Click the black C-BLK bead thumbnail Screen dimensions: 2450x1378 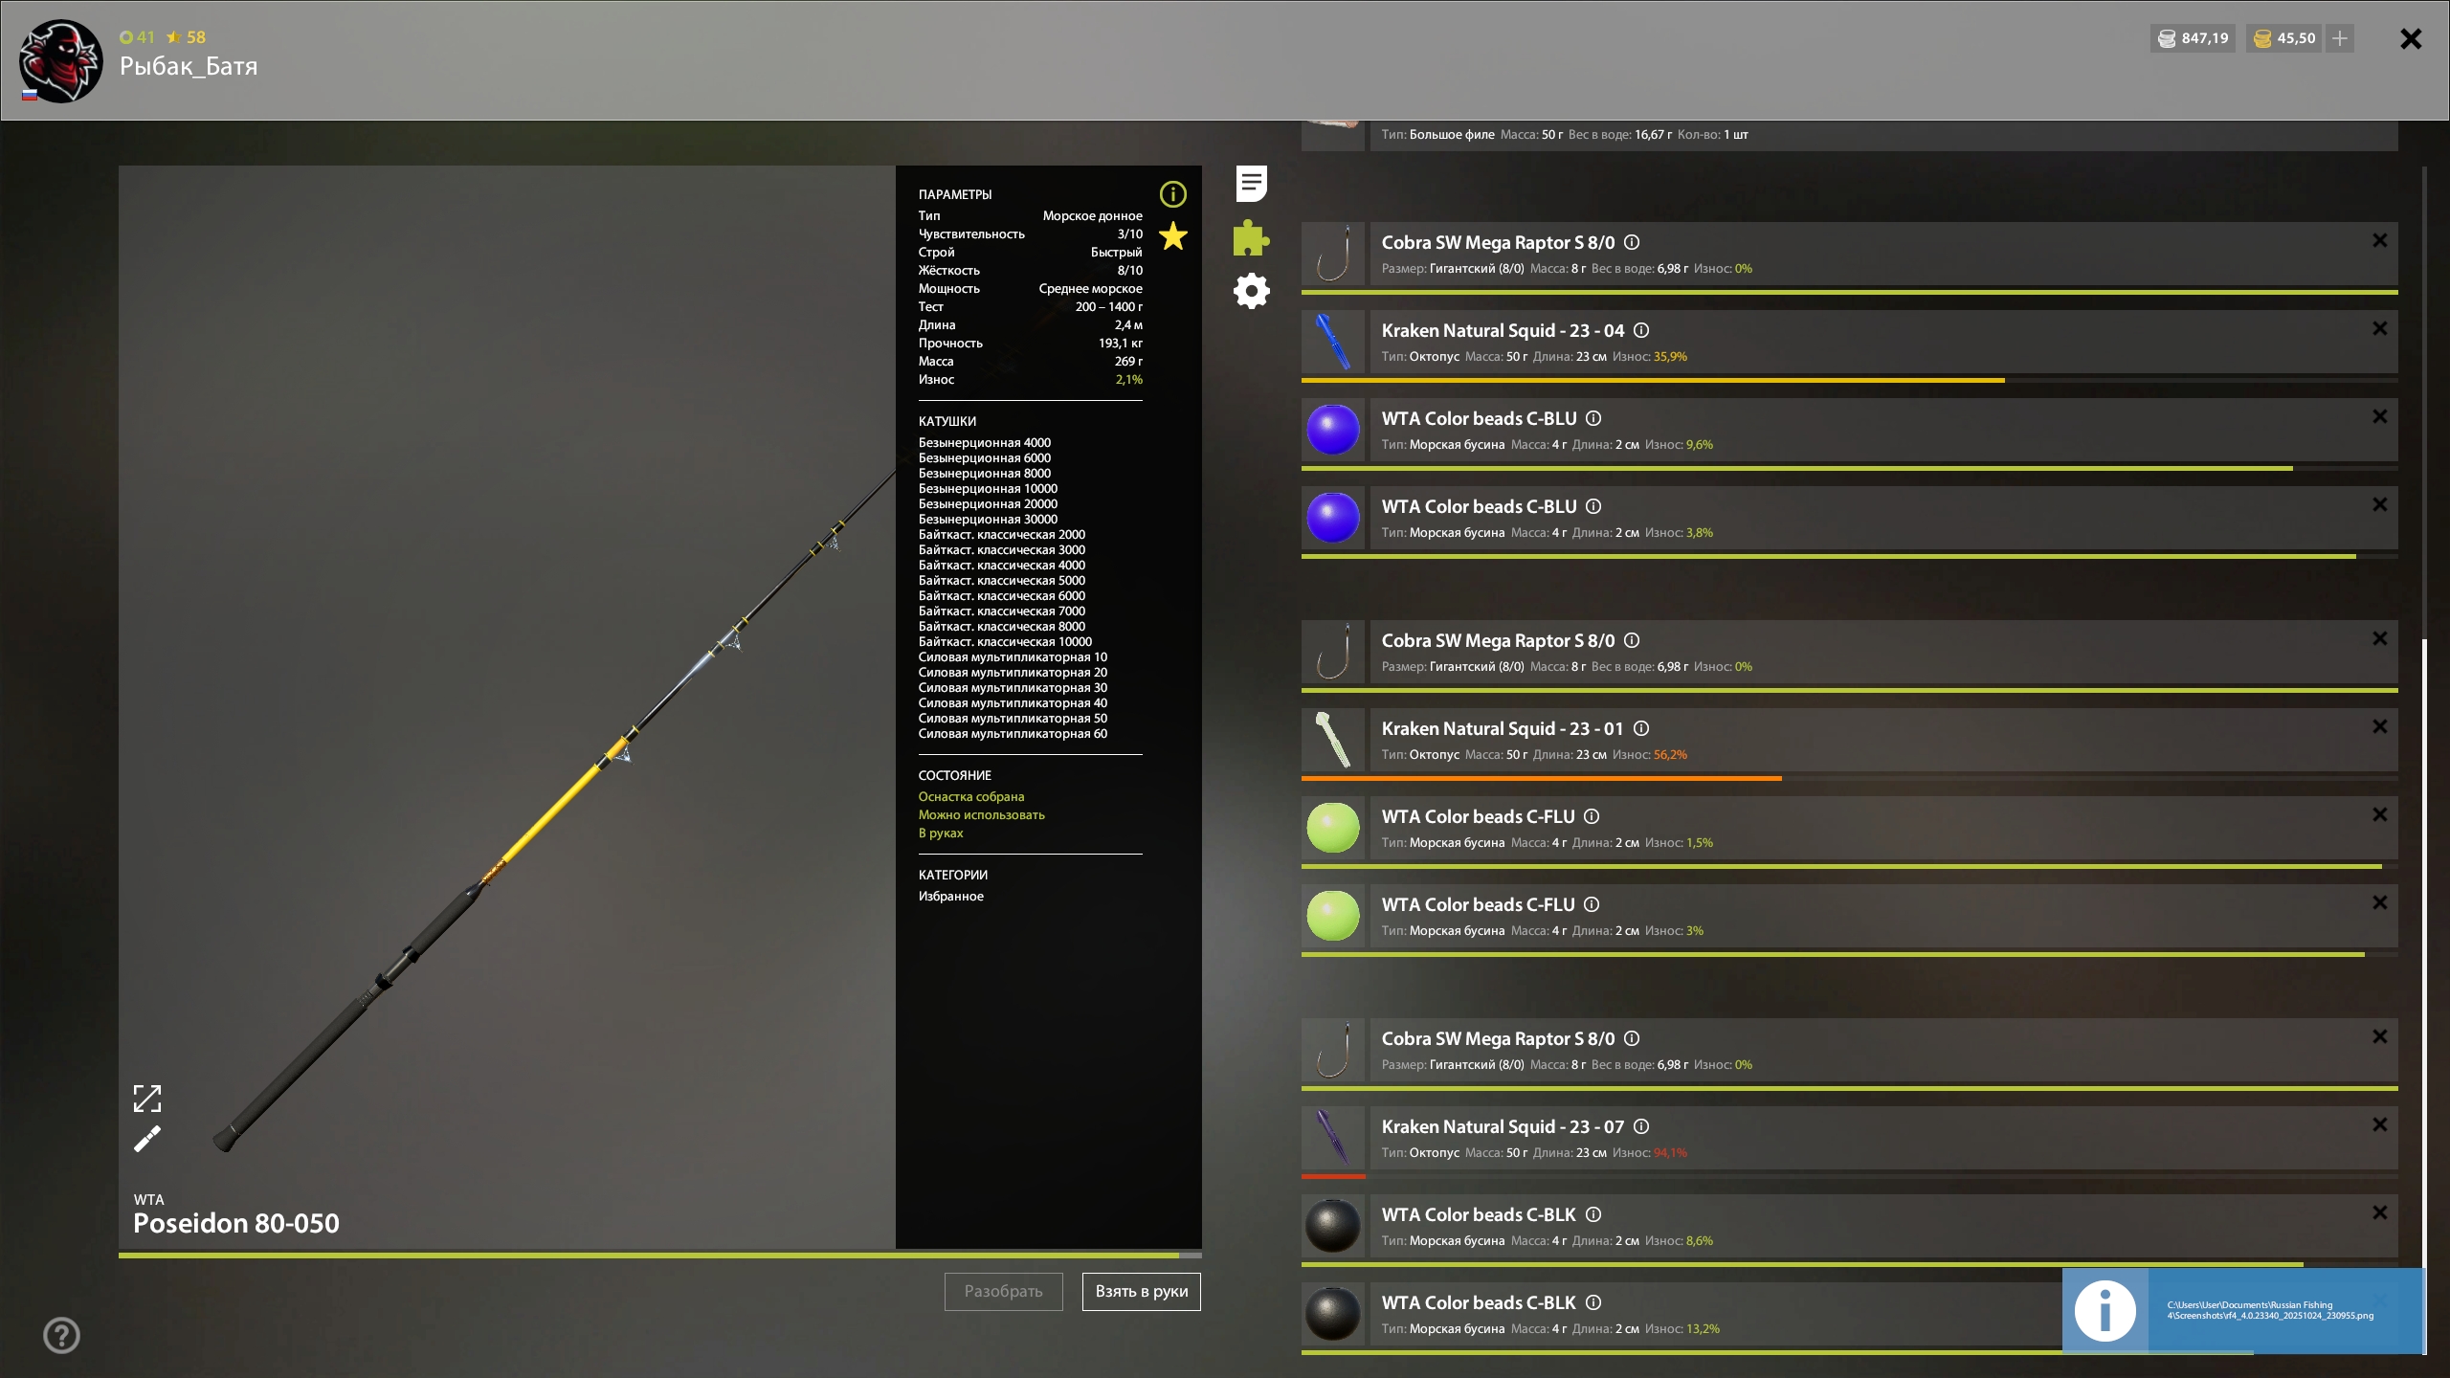pos(1333,1226)
